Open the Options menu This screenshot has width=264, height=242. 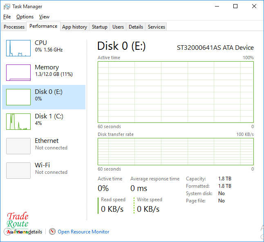[25, 17]
